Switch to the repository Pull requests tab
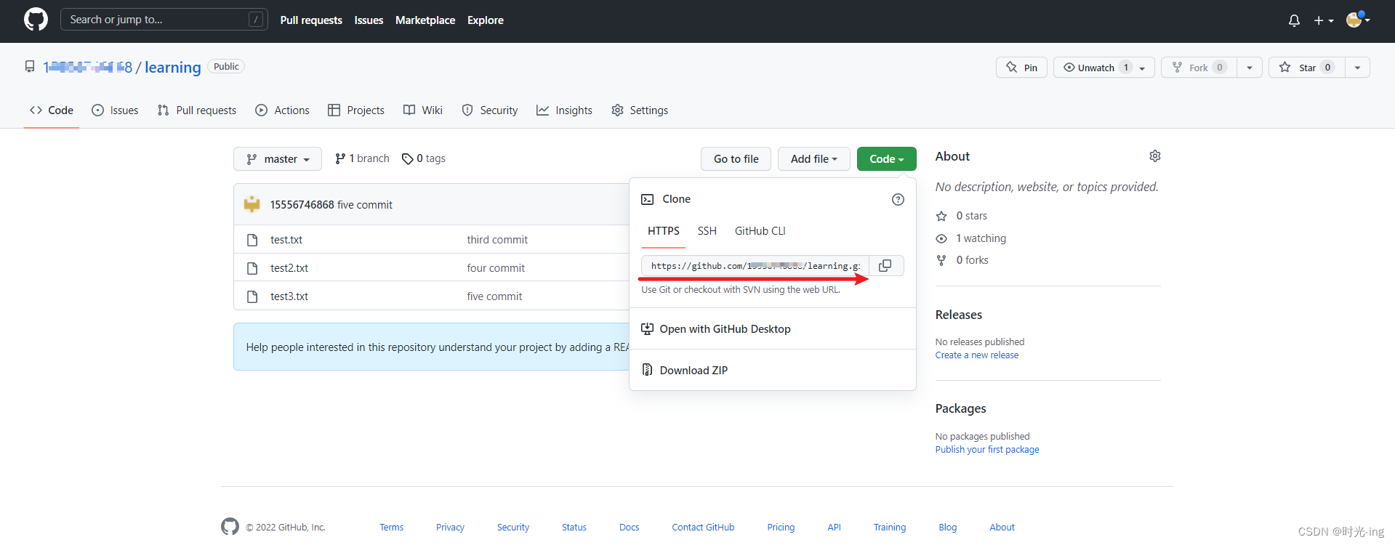This screenshot has width=1395, height=545. (197, 110)
